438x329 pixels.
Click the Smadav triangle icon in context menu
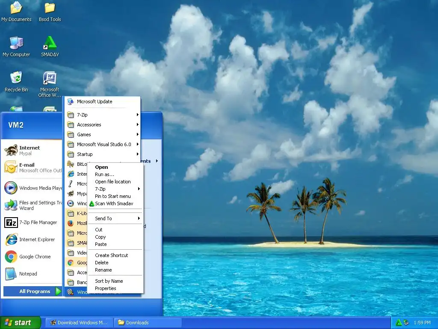(x=92, y=203)
